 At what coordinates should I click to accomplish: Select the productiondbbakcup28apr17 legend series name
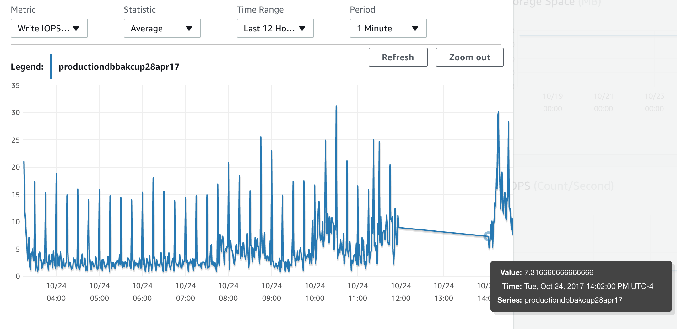coord(119,67)
